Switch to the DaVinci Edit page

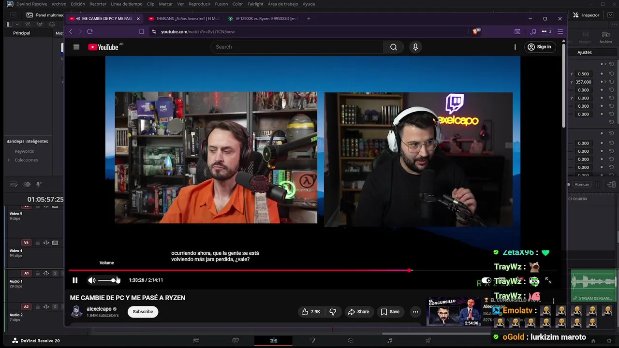tap(273, 341)
